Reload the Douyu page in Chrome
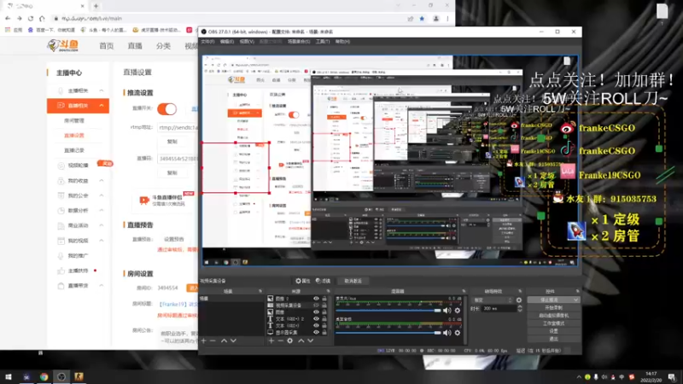This screenshot has width=683, height=384. (x=31, y=18)
